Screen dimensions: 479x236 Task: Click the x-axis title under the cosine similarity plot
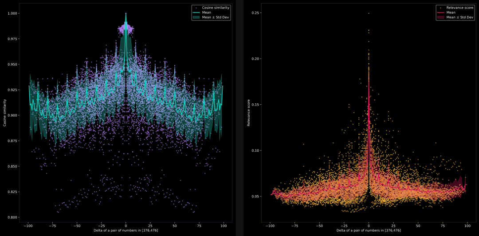(126, 231)
